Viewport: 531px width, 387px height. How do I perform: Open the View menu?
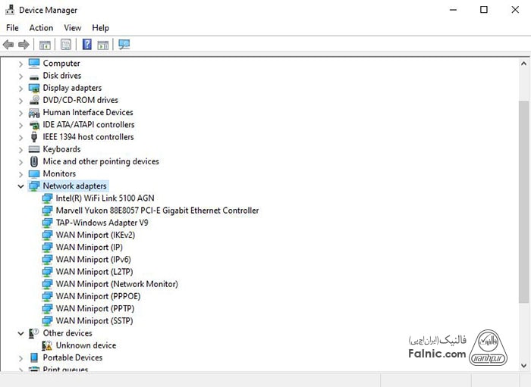73,28
